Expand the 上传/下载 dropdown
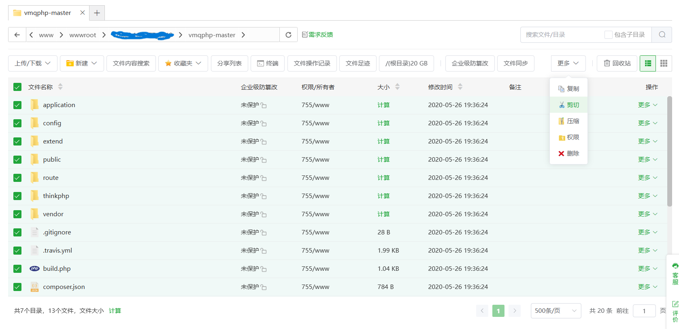 tap(33, 63)
